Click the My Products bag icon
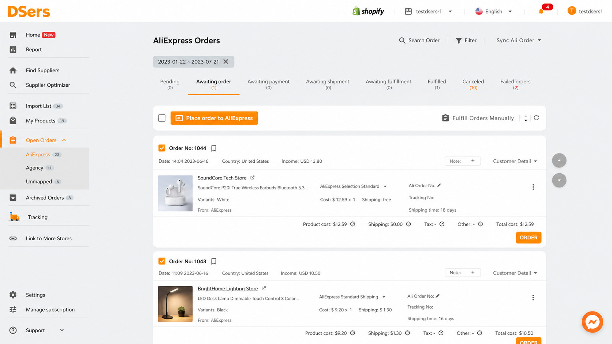 click(13, 121)
